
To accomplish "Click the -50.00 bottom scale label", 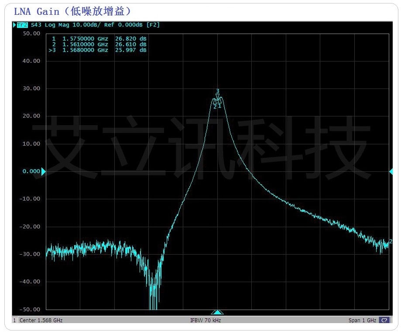I will [30, 309].
